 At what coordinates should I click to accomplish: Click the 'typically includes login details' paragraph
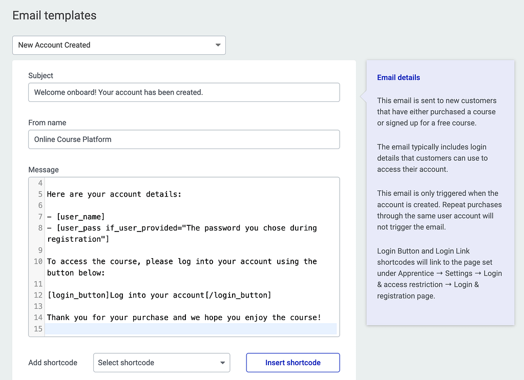tap(432, 158)
